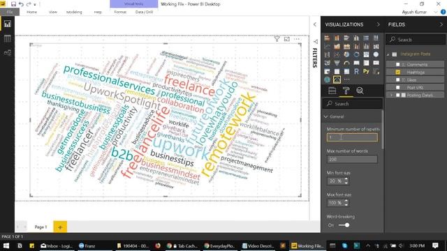Select the stacked column chart visual

pyautogui.click(x=337, y=38)
